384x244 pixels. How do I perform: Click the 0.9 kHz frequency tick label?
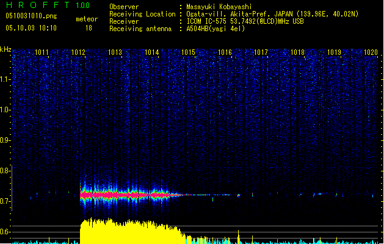tap(5, 140)
